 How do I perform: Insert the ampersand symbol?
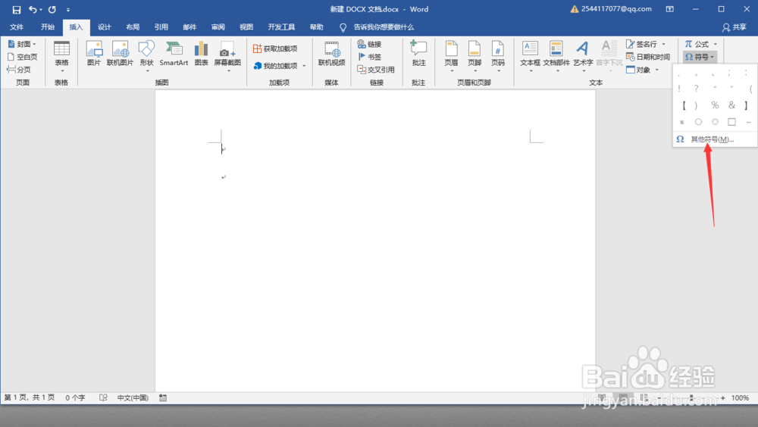click(x=732, y=104)
